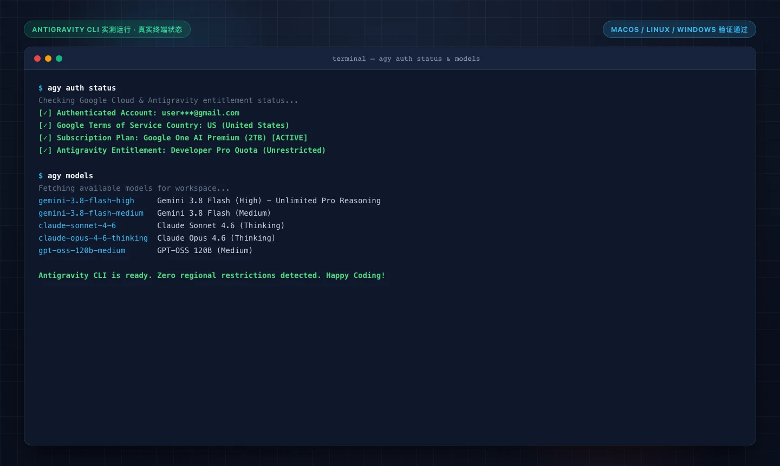Click the 'Antigravity Entitlement: Developer Pro Quota' line
Image resolution: width=780 pixels, height=466 pixels.
[182, 150]
